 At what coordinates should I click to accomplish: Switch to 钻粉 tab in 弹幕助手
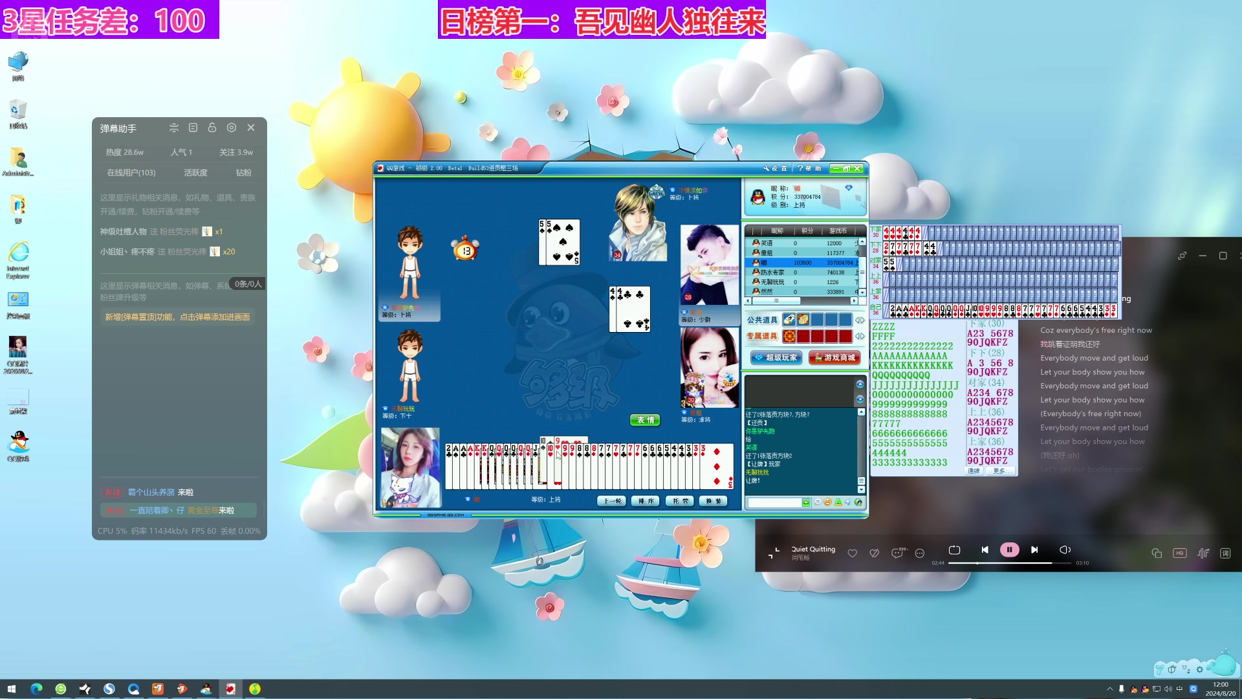[x=243, y=173]
